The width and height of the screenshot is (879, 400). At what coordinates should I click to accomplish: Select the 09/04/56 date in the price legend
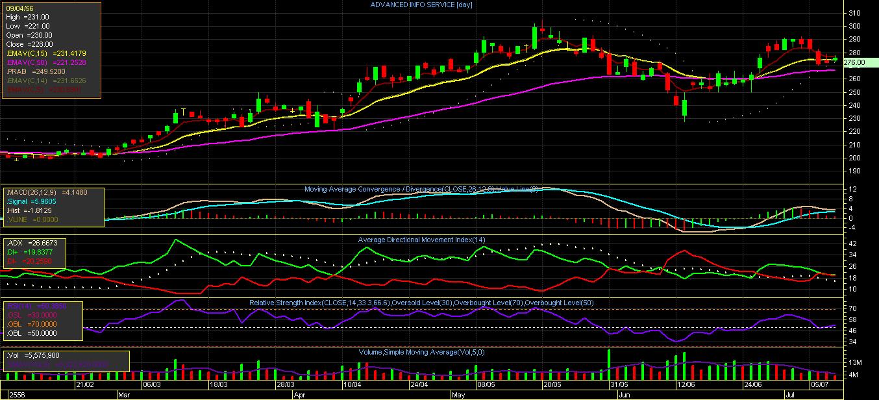[x=19, y=8]
